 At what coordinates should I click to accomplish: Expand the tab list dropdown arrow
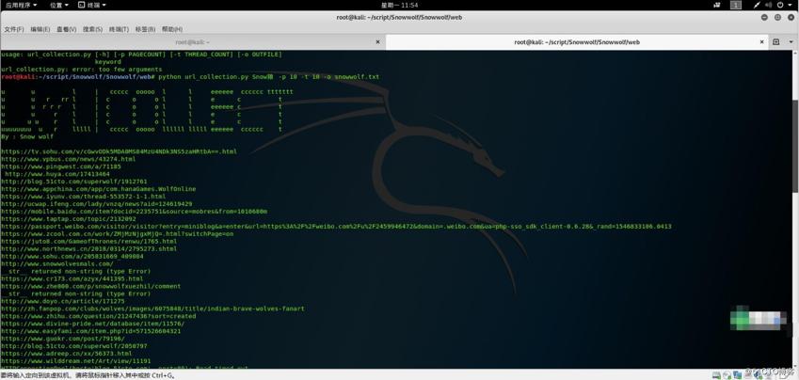(x=791, y=42)
